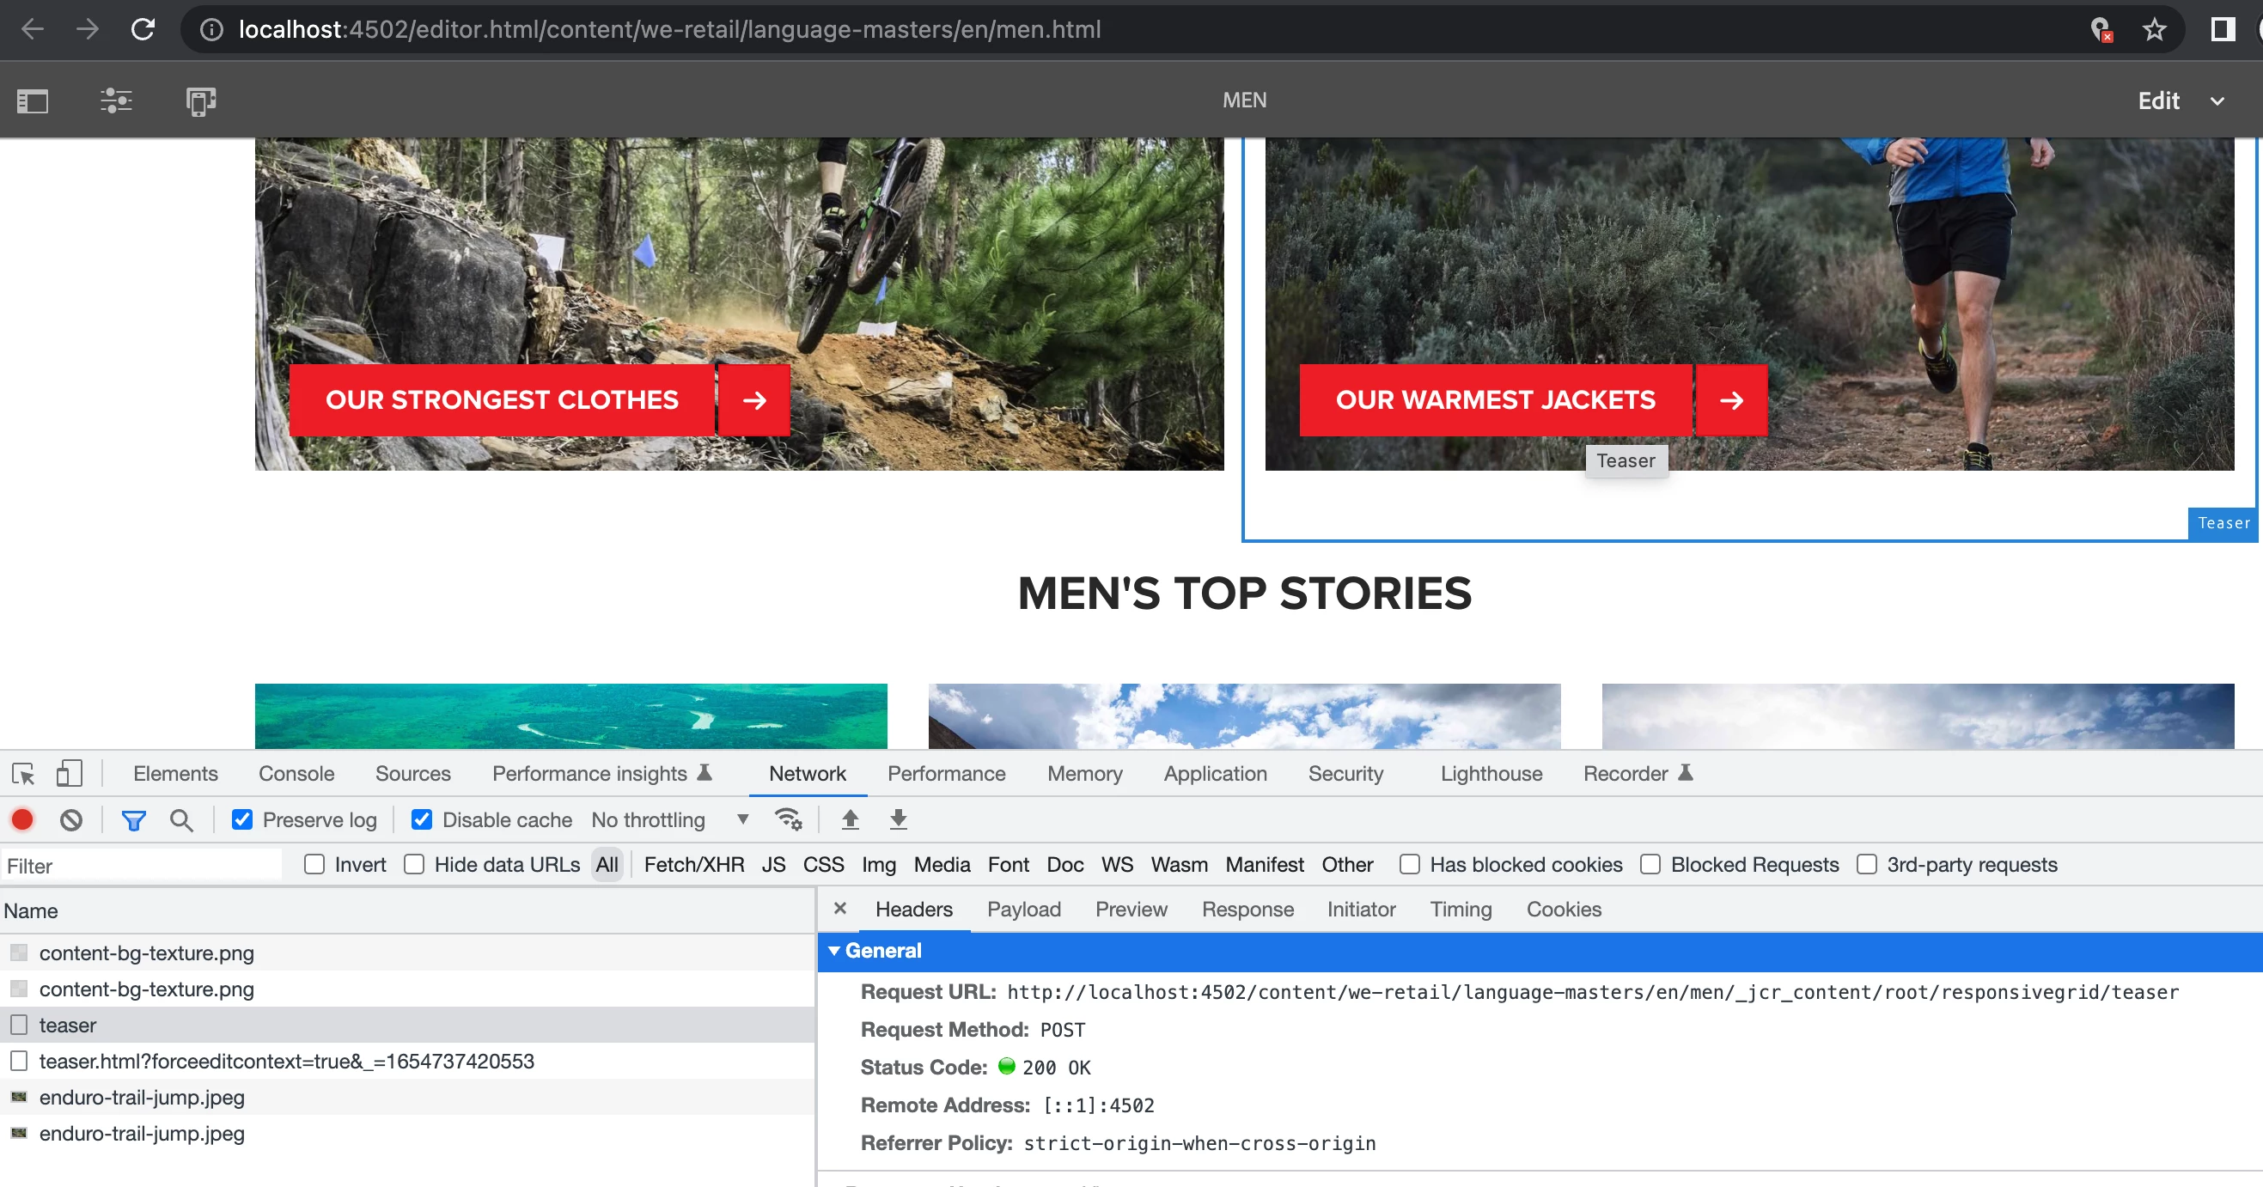Click the red record network log button
Screen dimensions: 2263x1187
point(23,820)
